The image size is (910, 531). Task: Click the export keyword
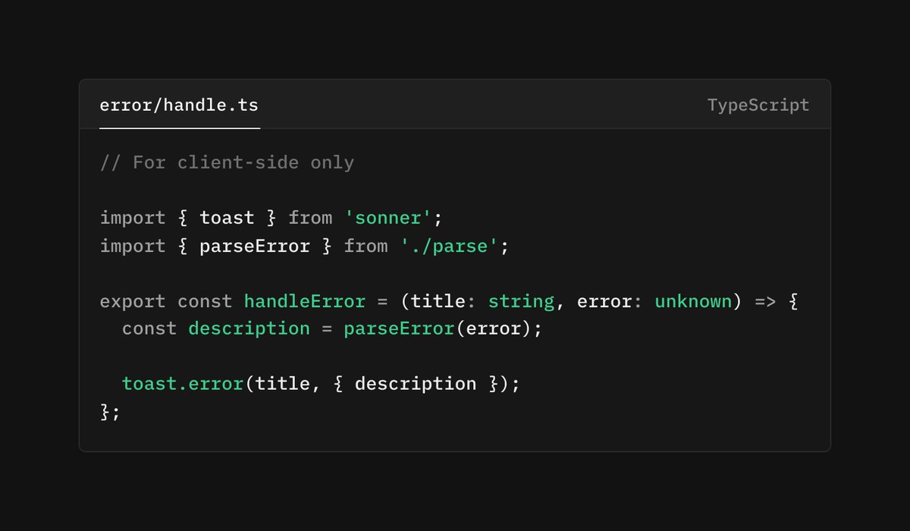click(x=133, y=301)
